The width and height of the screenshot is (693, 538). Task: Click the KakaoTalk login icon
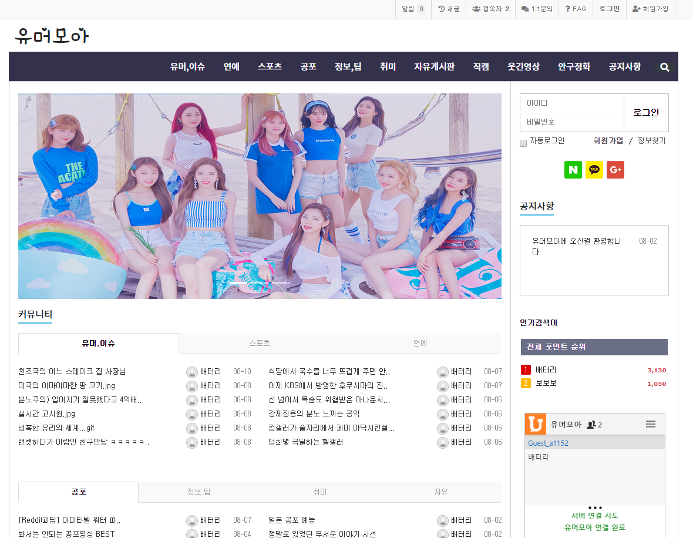click(594, 170)
